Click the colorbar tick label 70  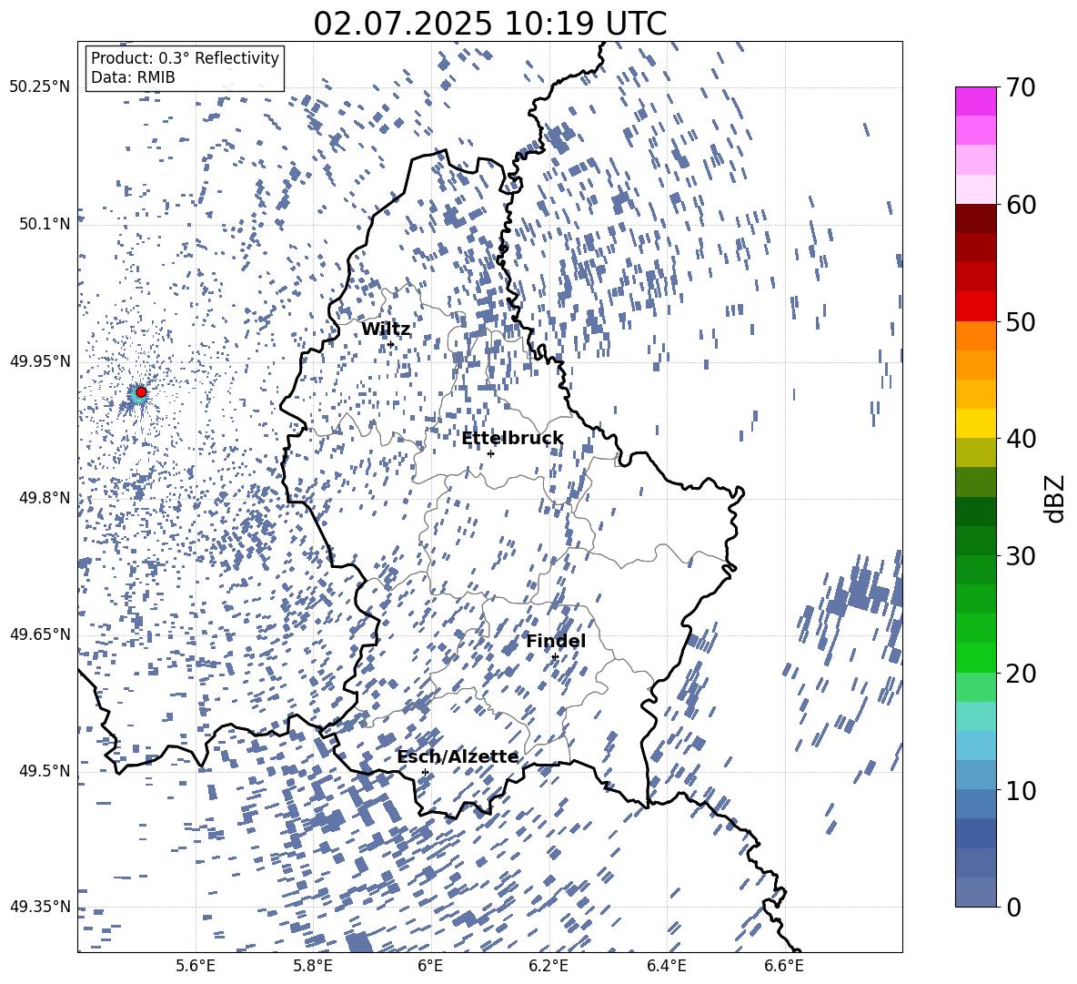(1020, 87)
